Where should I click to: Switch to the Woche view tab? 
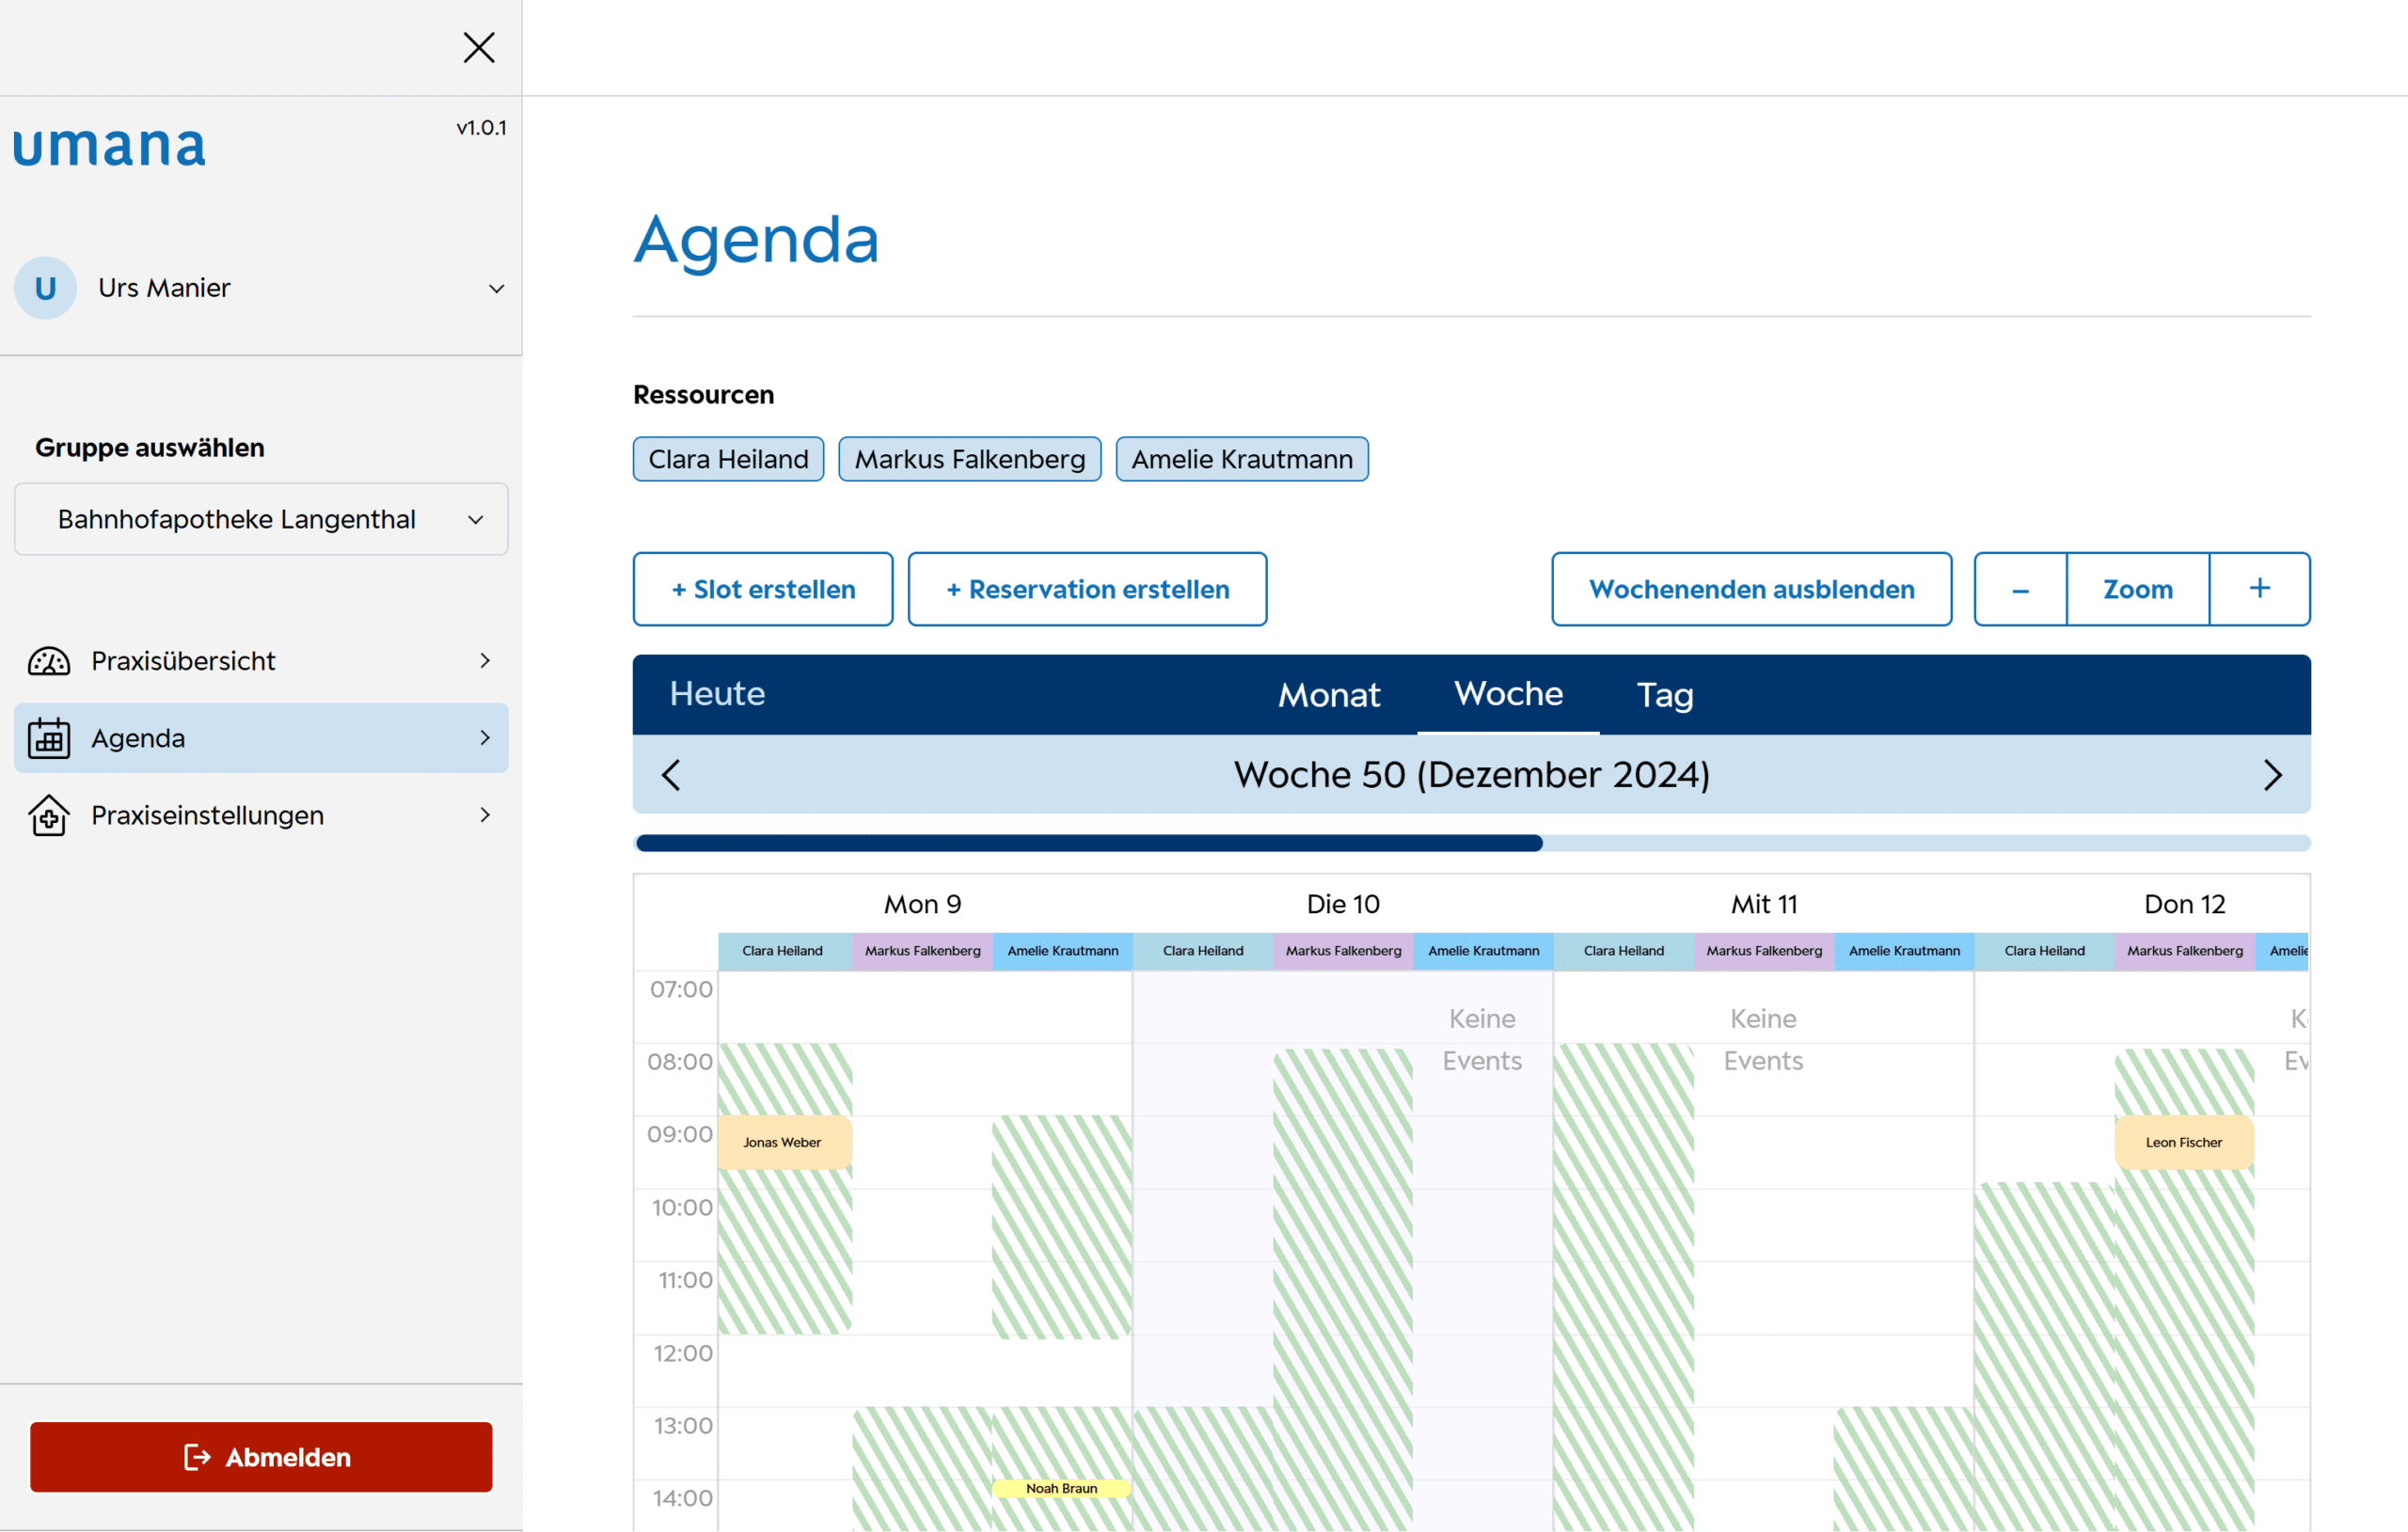click(x=1508, y=694)
